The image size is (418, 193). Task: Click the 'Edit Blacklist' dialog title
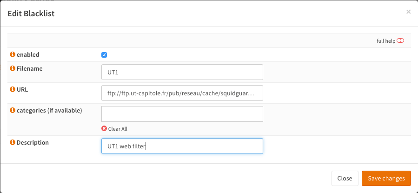pyautogui.click(x=31, y=13)
